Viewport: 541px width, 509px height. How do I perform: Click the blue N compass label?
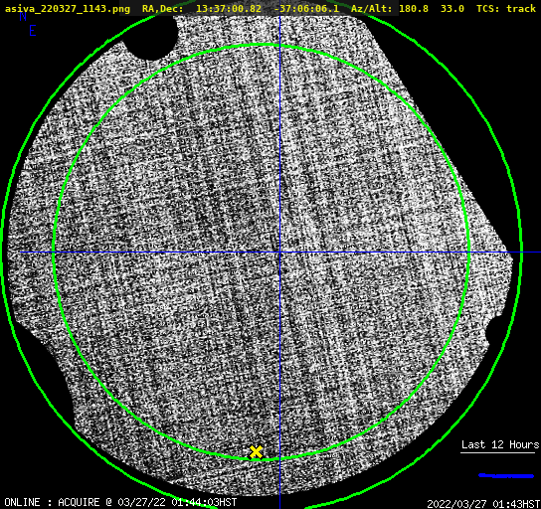click(23, 16)
